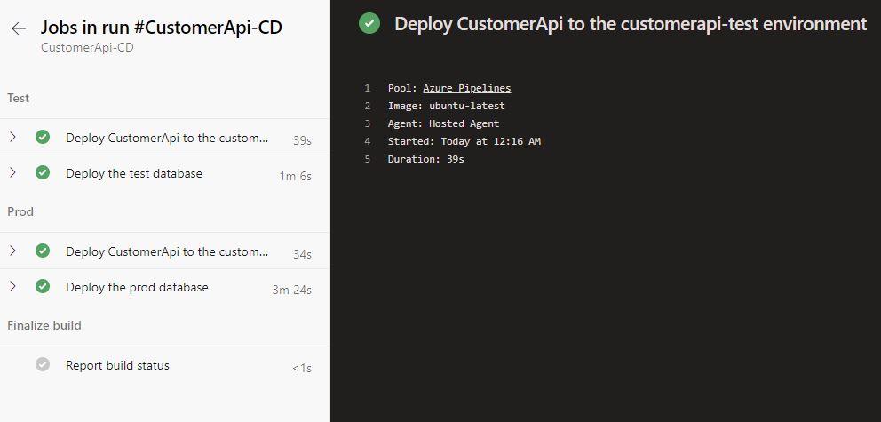The height and width of the screenshot is (422, 881).
Task: Click the back arrow beside Jobs in run
Action: pyautogui.click(x=19, y=28)
